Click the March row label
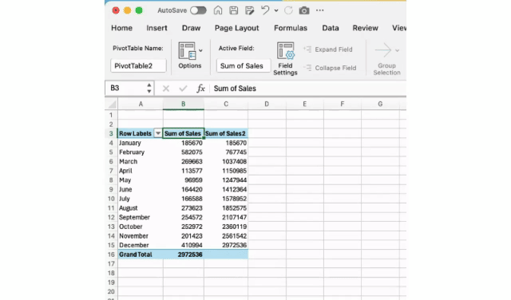The image size is (511, 300). coord(128,161)
